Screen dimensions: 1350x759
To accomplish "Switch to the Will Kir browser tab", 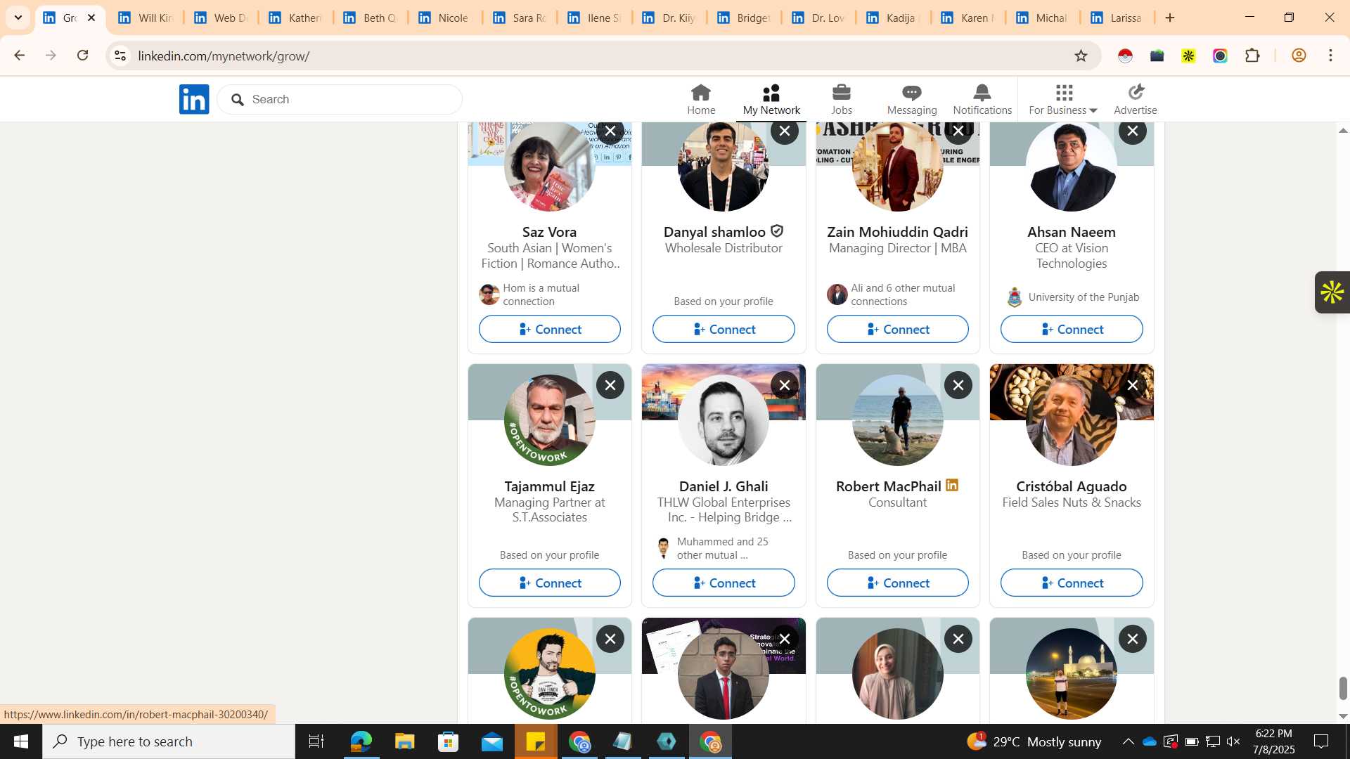I will pos(146,18).
